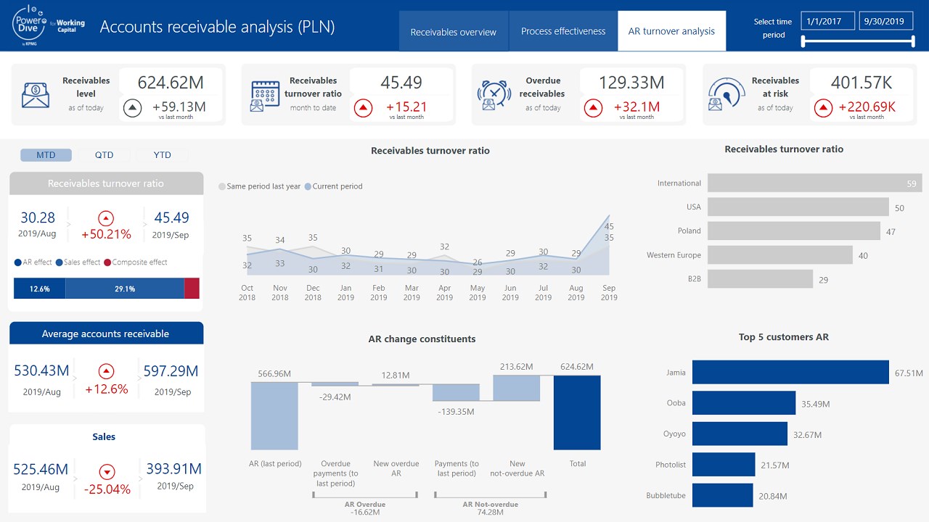
Task: Select the Photolist customer AR bar
Action: 724,465
